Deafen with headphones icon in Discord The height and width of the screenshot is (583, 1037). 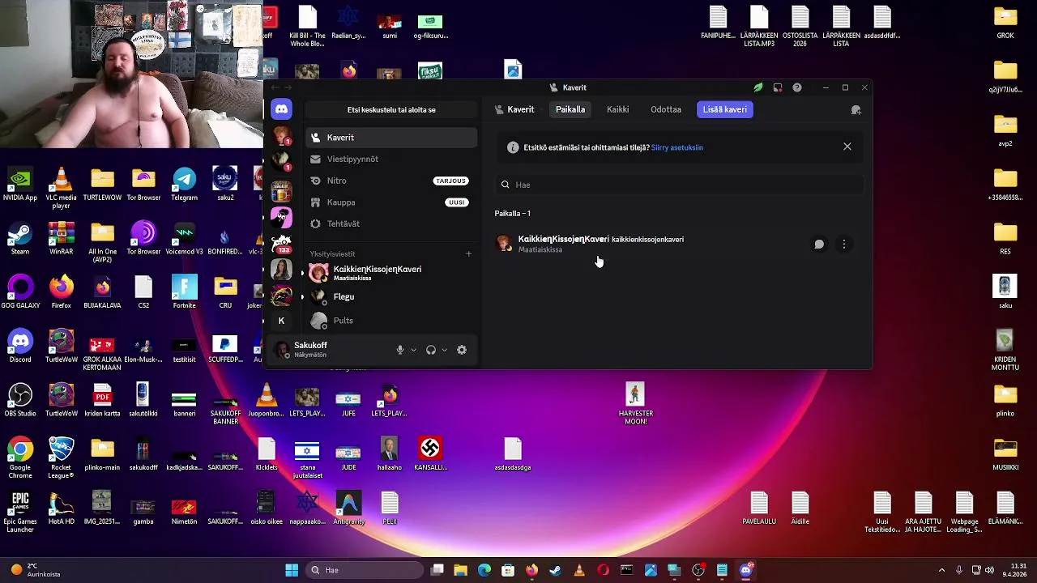tap(431, 350)
